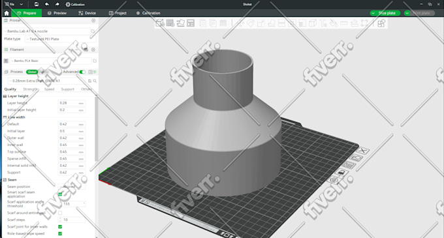This screenshot has width=444, height=238.
Task: Click the Add plate grid icon
Action: point(170,23)
